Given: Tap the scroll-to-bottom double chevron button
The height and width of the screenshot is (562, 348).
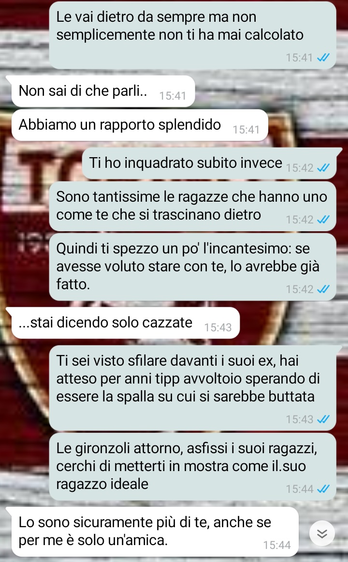Looking at the screenshot, I should point(322,533).
